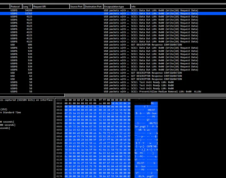Select the Prevent/Allow Medium Removal packet row
The width and height of the screenshot is (226, 178).
point(113,92)
